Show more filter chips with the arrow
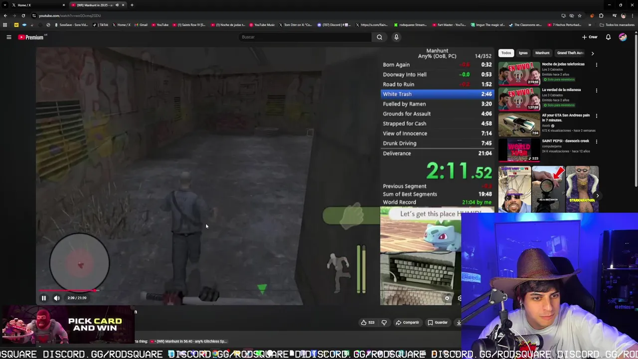 tap(593, 53)
